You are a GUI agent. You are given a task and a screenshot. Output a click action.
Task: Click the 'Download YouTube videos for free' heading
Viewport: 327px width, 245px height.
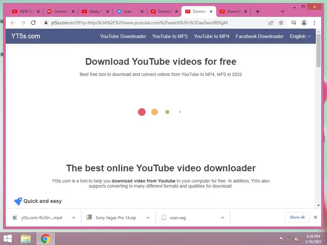(161, 62)
